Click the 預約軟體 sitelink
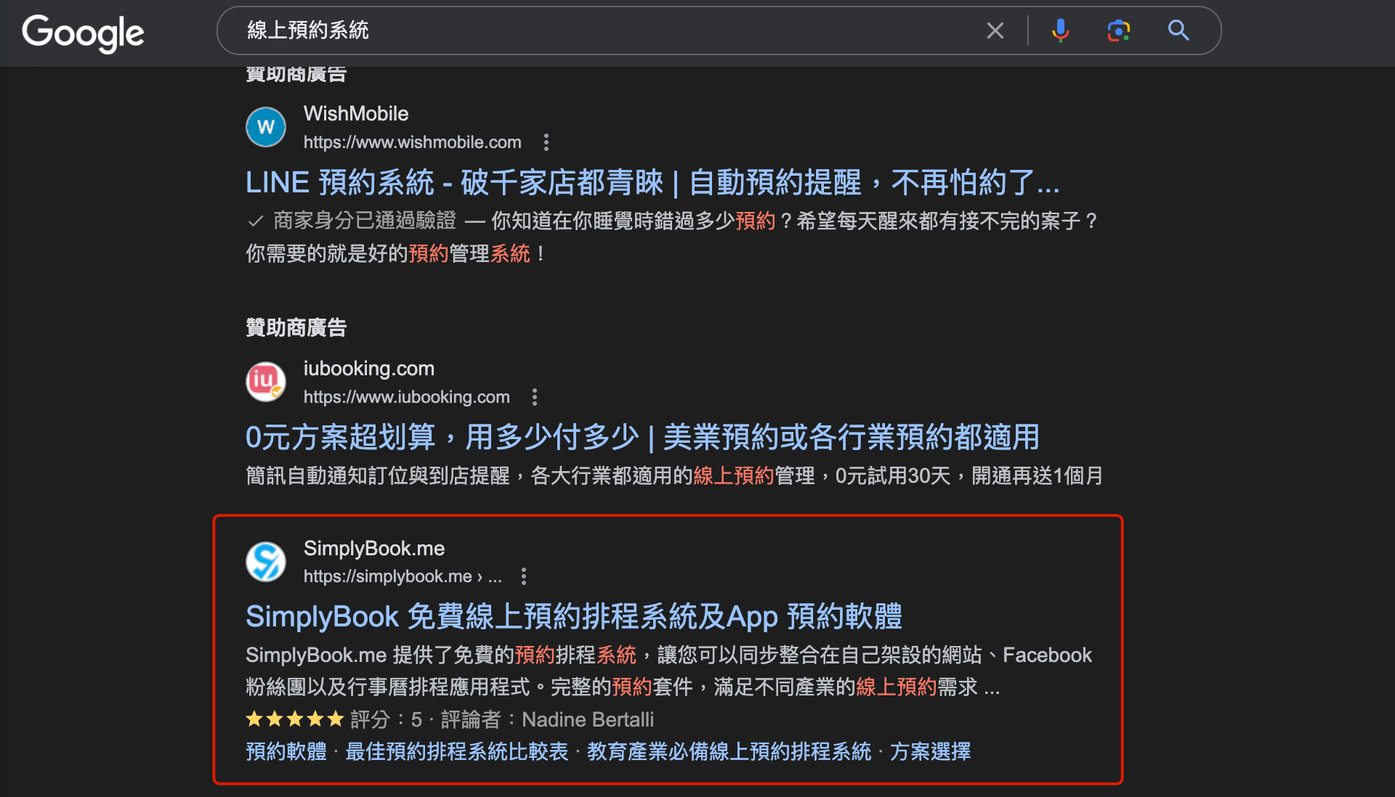The image size is (1395, 797). 286,751
